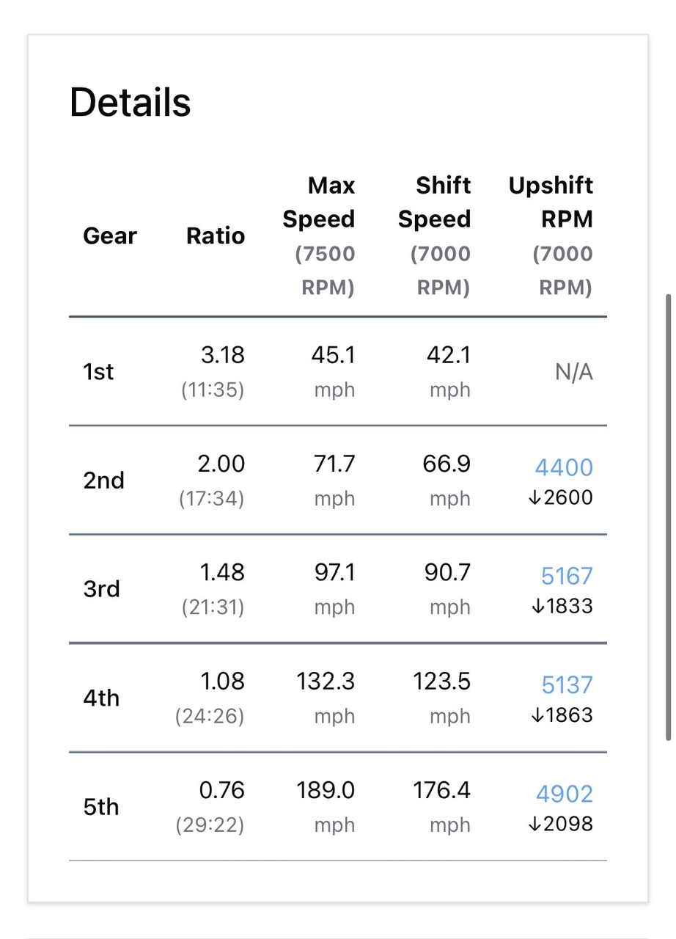676x939 pixels.
Task: Select the 90.7 mph shift speed cell
Action: (x=447, y=588)
